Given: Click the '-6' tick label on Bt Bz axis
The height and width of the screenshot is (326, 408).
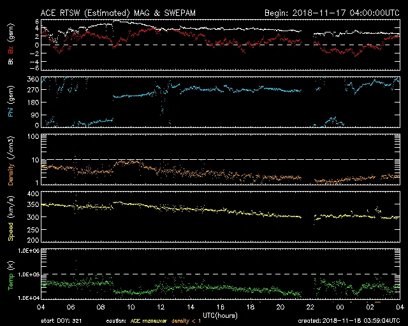Looking at the screenshot, I should 34,68.
